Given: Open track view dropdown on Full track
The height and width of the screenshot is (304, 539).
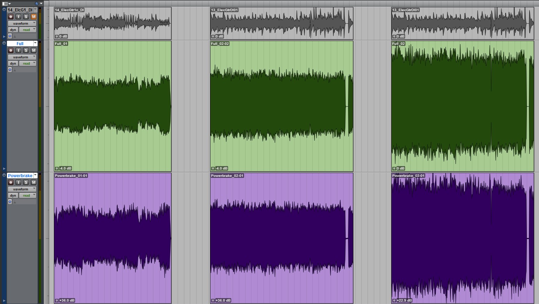Looking at the screenshot, I should [x=22, y=57].
